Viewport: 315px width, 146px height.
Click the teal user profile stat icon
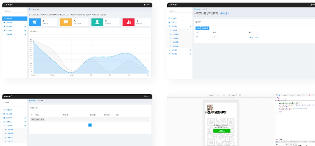97,22
